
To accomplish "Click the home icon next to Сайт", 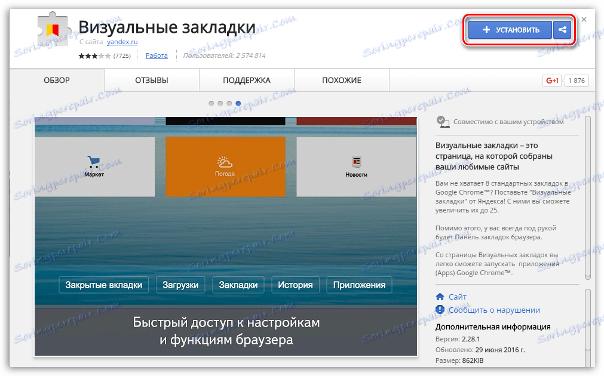I will coord(440,297).
